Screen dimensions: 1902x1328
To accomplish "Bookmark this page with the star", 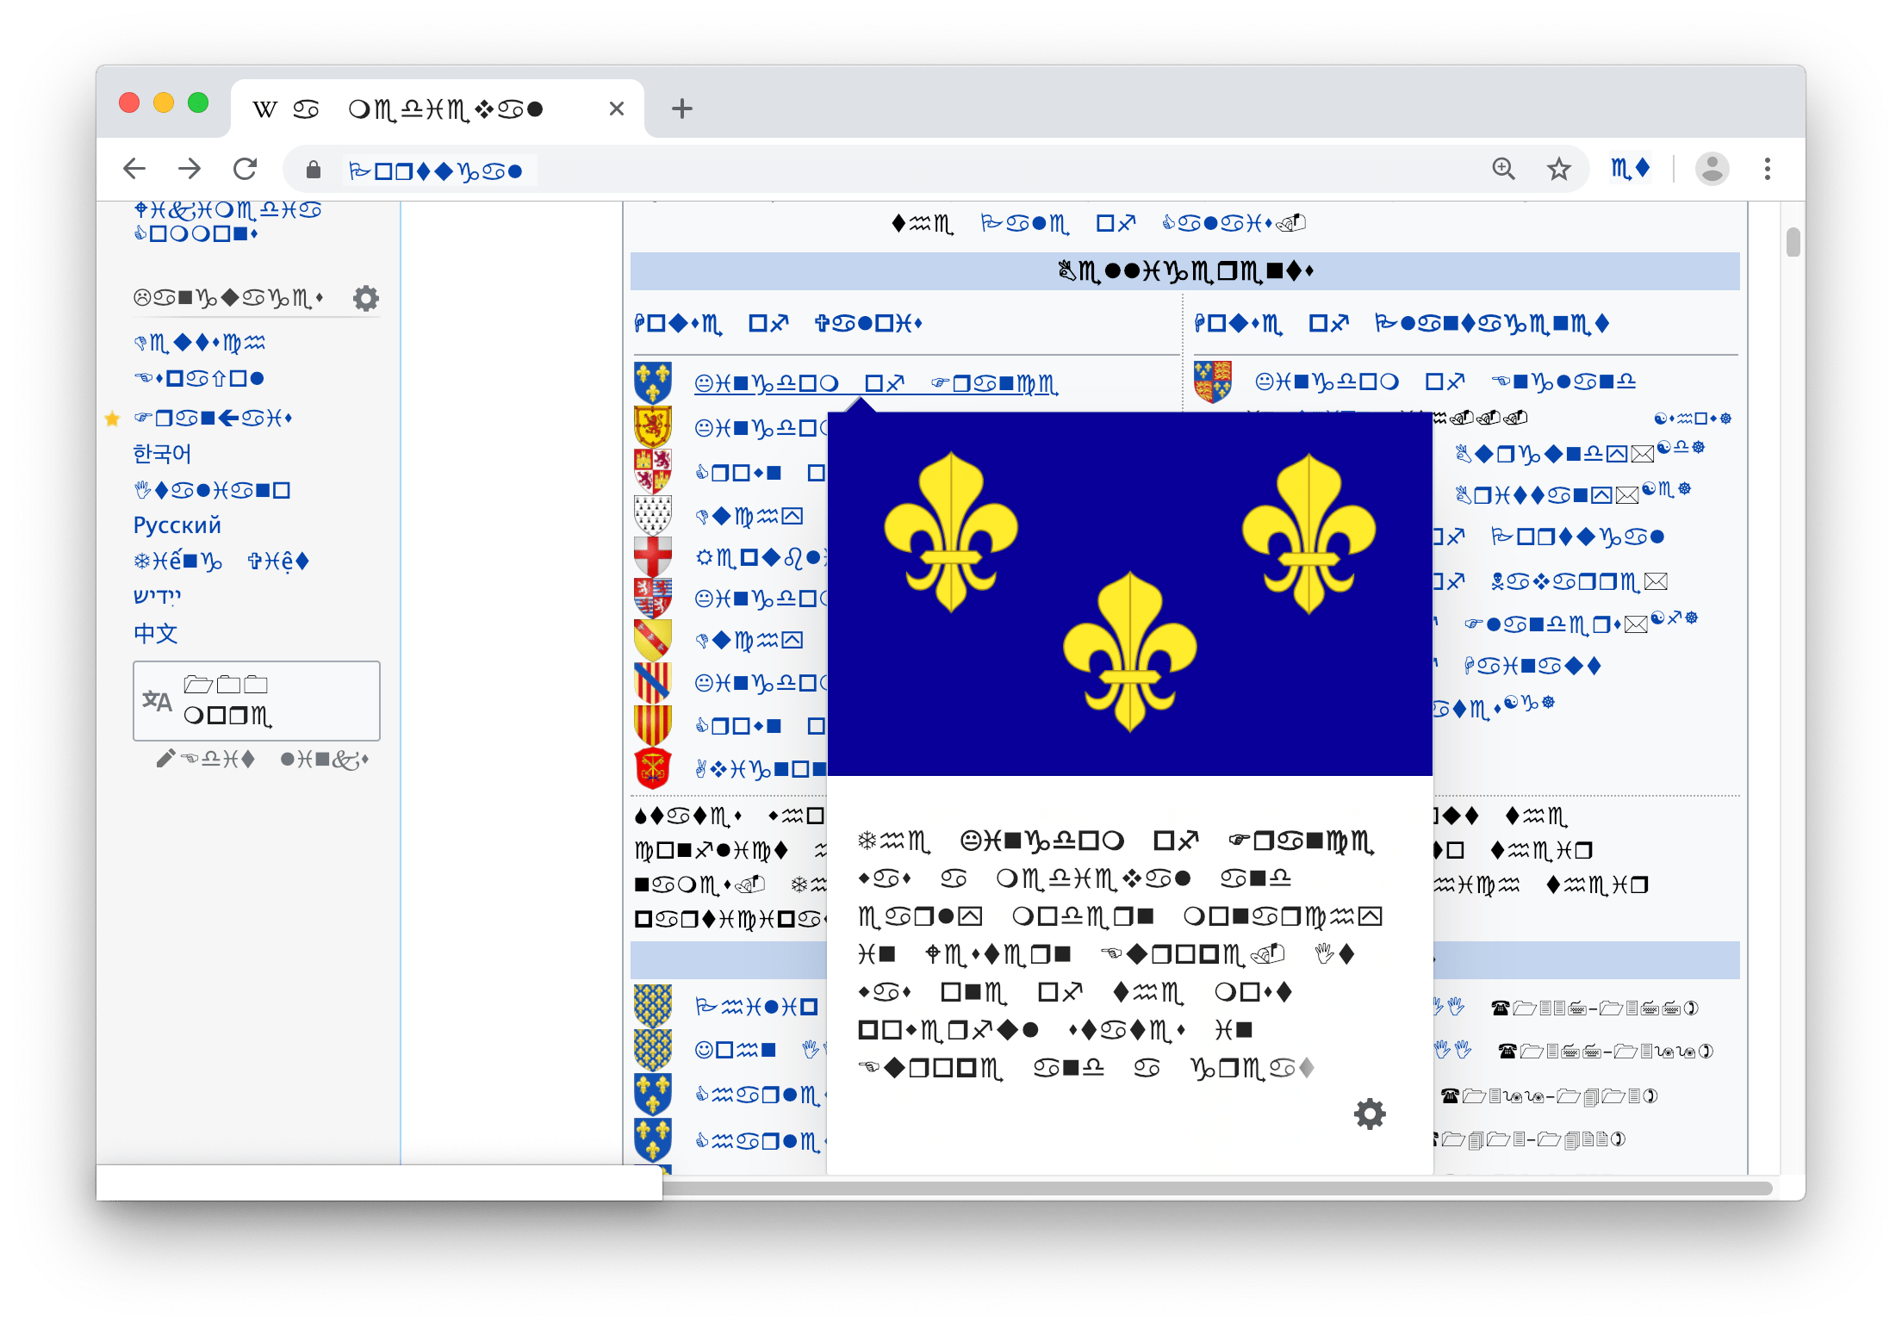I will (1558, 169).
